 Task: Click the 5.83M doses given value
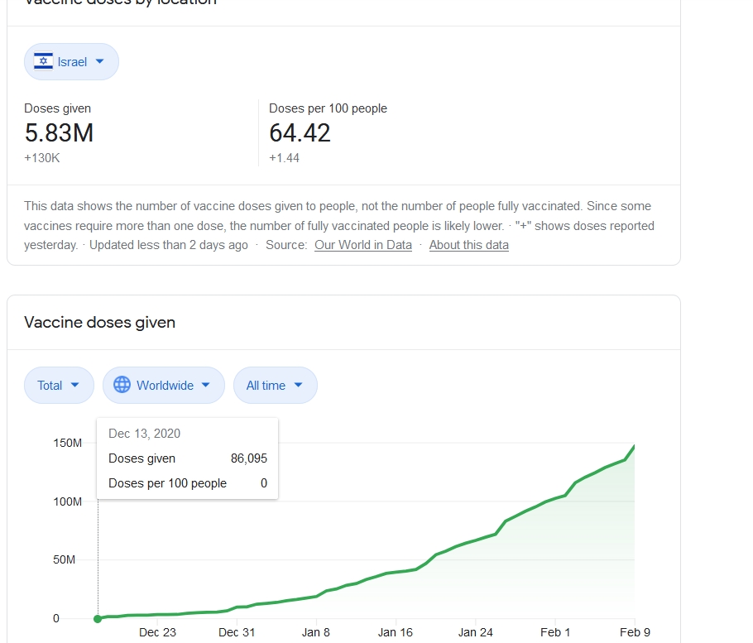click(x=59, y=133)
